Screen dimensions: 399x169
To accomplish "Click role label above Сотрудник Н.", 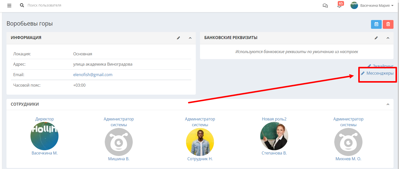I will click(x=200, y=122).
